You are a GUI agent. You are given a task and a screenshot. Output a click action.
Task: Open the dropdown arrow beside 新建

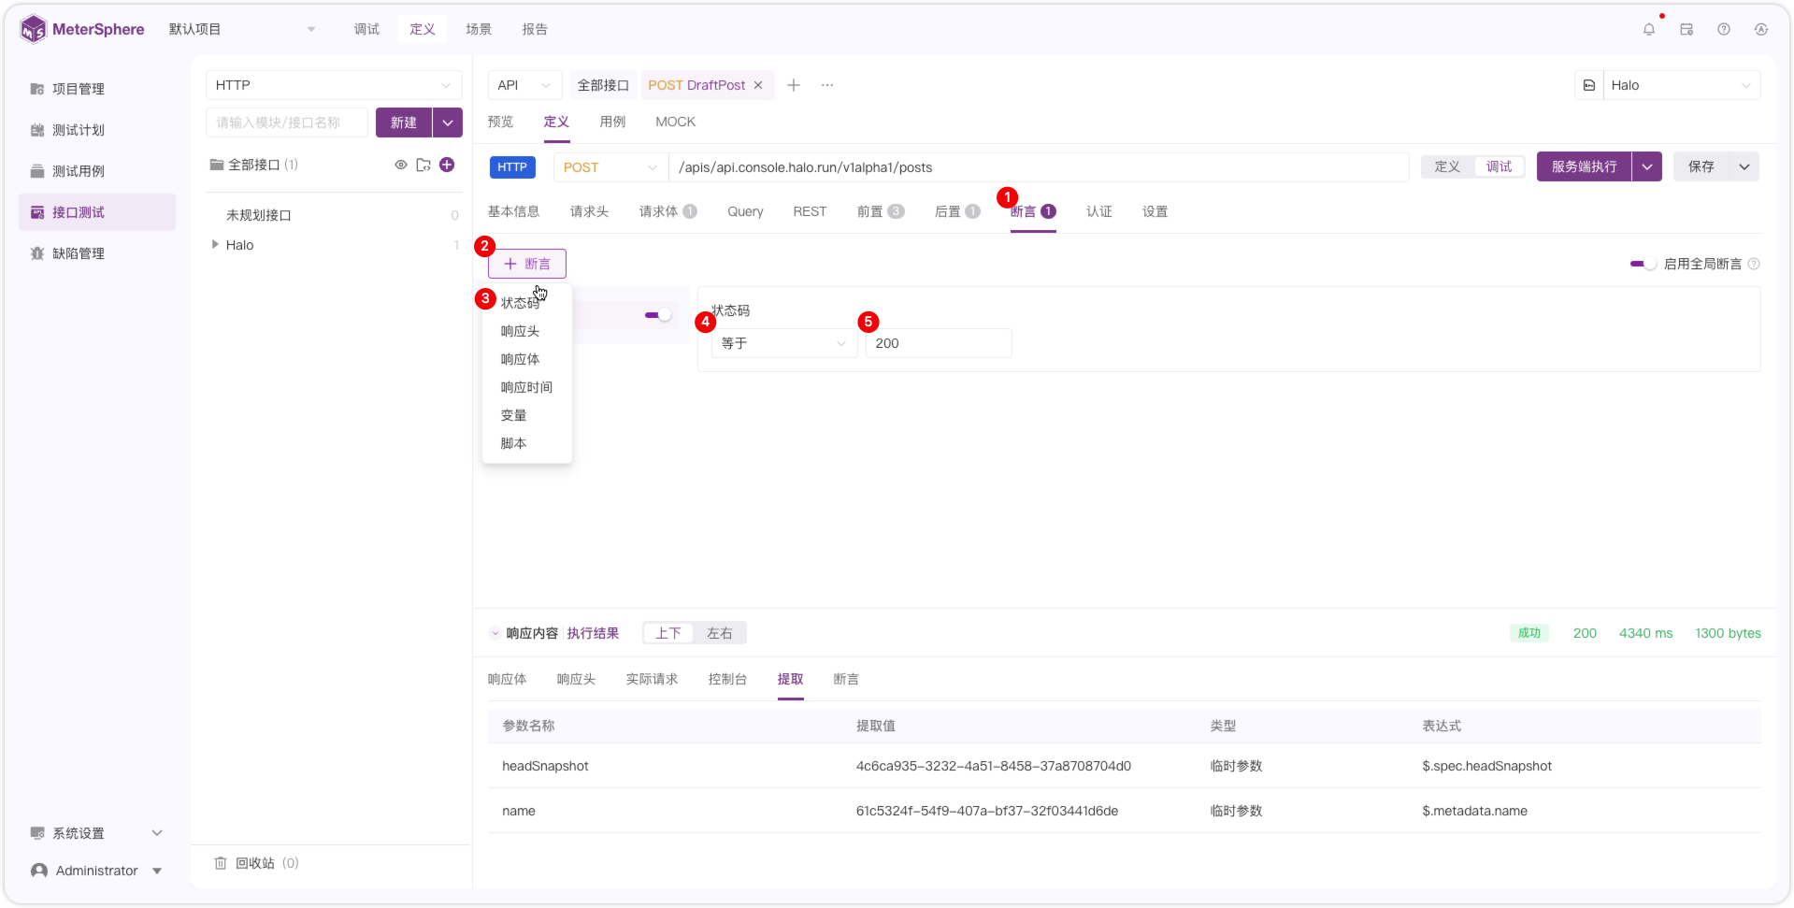click(x=448, y=123)
